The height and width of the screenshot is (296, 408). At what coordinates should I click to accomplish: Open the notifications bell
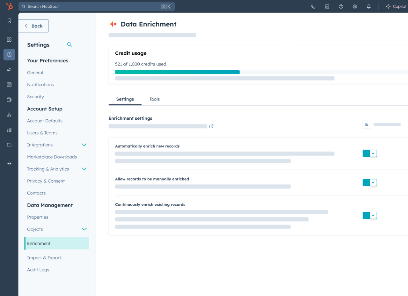369,6
